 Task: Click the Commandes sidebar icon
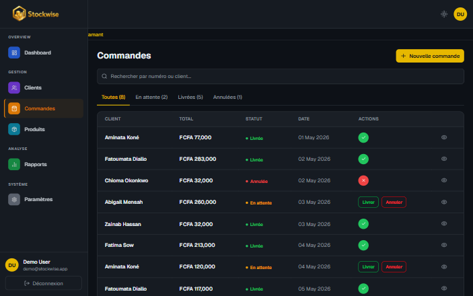click(x=14, y=108)
